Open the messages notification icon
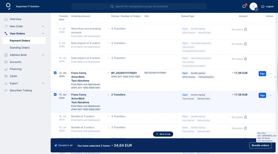278x154 pixels. (x=244, y=6)
